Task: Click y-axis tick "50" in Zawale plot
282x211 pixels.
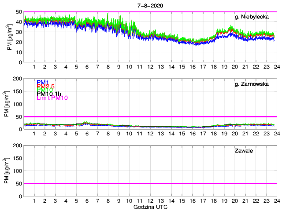Action: [19, 184]
